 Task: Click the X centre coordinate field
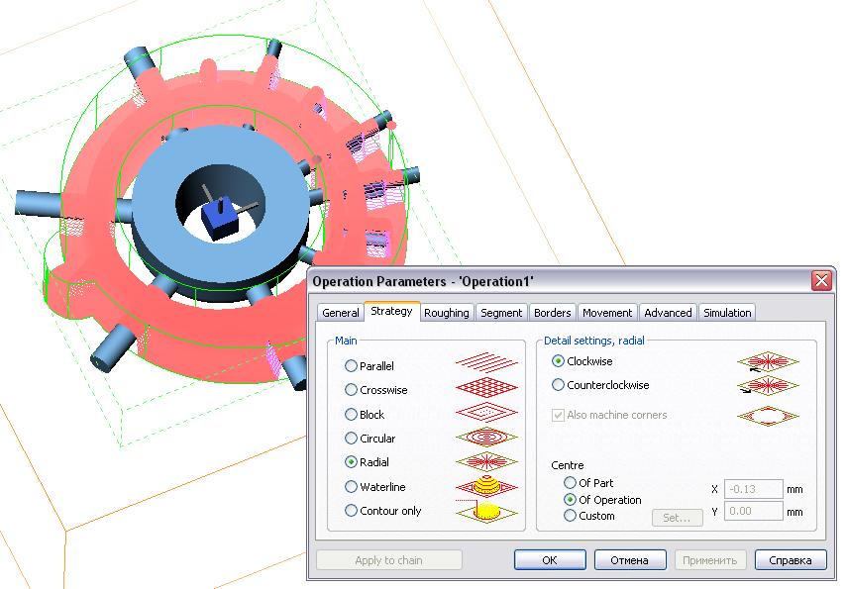(x=754, y=489)
